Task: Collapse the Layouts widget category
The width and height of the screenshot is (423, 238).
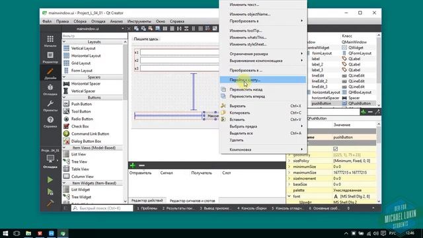Action: coord(64,42)
